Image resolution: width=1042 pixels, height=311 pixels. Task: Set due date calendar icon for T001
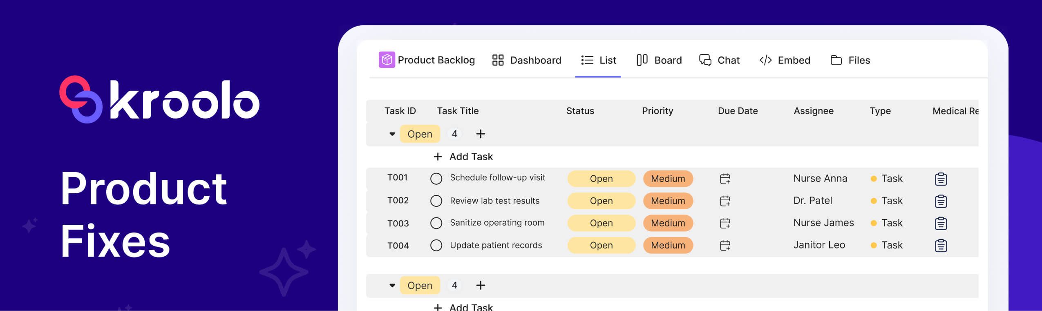[725, 179]
